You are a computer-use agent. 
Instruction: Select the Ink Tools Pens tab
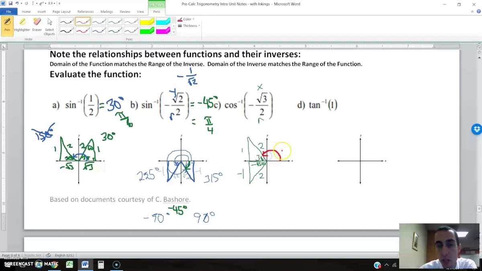(156, 12)
